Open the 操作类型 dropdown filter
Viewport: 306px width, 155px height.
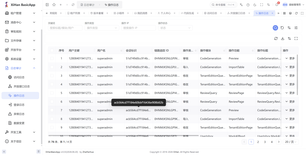pyautogui.click(x=102, y=28)
